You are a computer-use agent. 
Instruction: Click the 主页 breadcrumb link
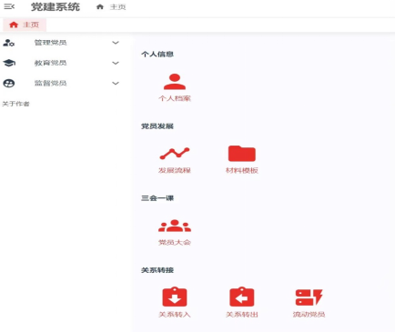click(117, 6)
